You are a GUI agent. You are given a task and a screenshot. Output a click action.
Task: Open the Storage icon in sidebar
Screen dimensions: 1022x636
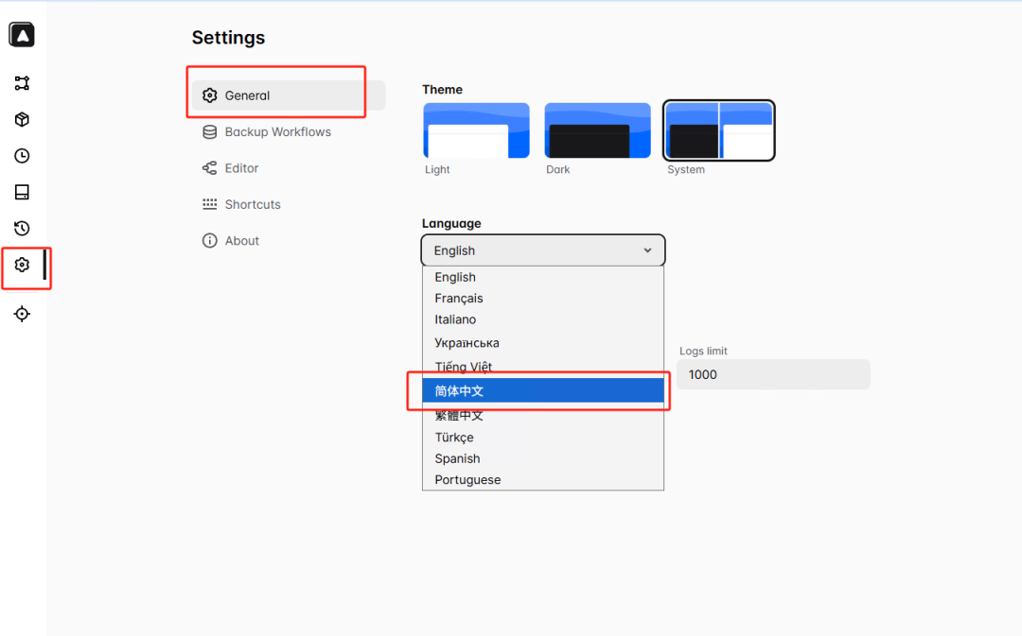point(22,193)
